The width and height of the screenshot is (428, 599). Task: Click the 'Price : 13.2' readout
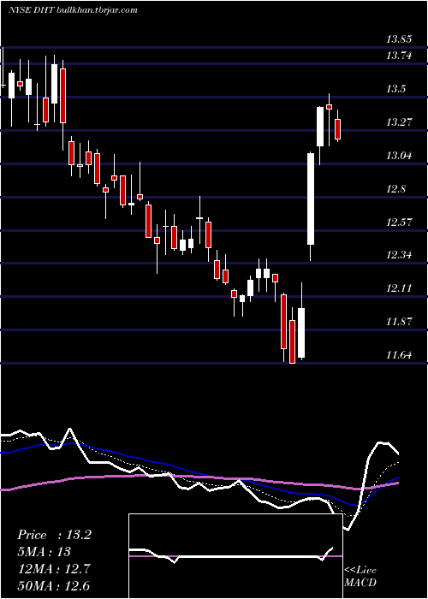[x=54, y=535]
